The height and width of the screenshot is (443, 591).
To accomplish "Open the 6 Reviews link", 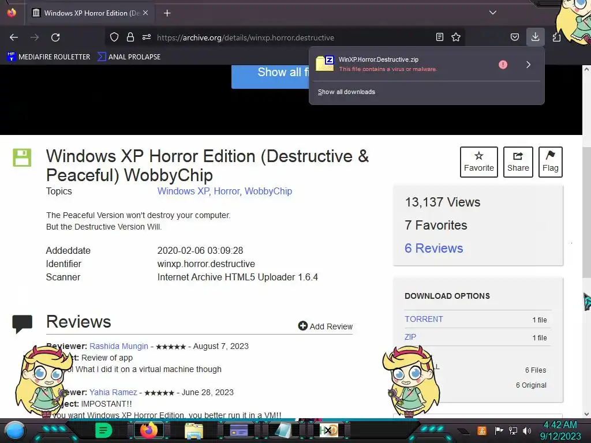I will coord(433,248).
